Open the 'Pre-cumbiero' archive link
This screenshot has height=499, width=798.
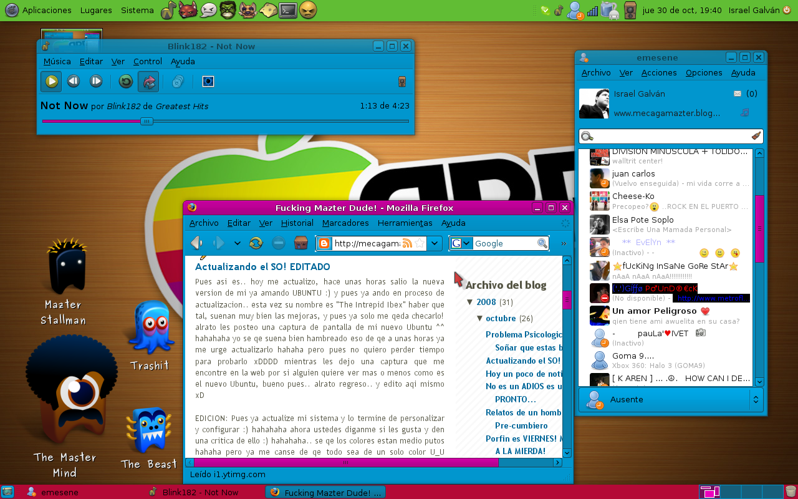[x=521, y=425]
